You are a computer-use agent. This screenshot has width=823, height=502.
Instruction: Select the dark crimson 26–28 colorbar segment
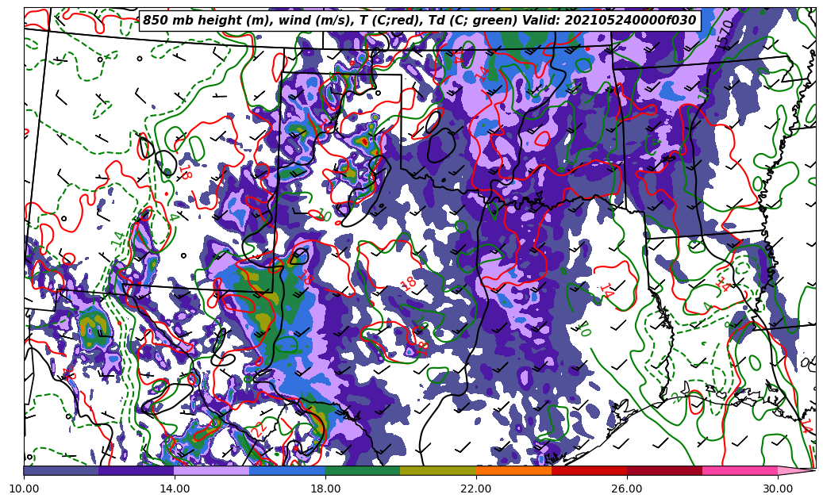(x=664, y=470)
